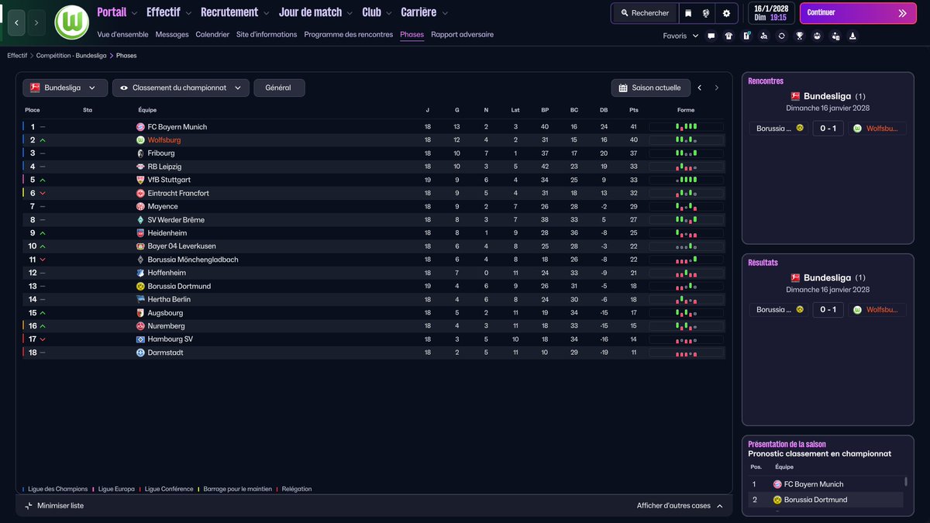Click the Minimiser liste collapse icon
This screenshot has height=523, width=930.
(x=29, y=506)
